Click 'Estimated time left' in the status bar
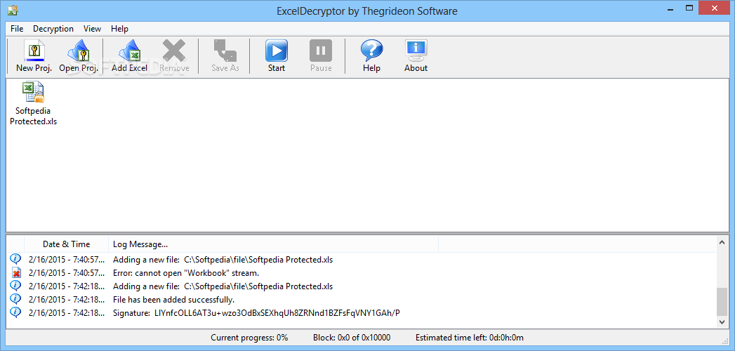The width and height of the screenshot is (735, 351). click(x=469, y=338)
